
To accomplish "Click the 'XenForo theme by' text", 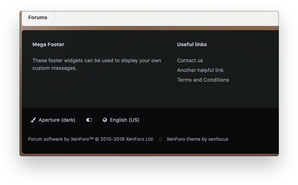I will click(187, 139).
